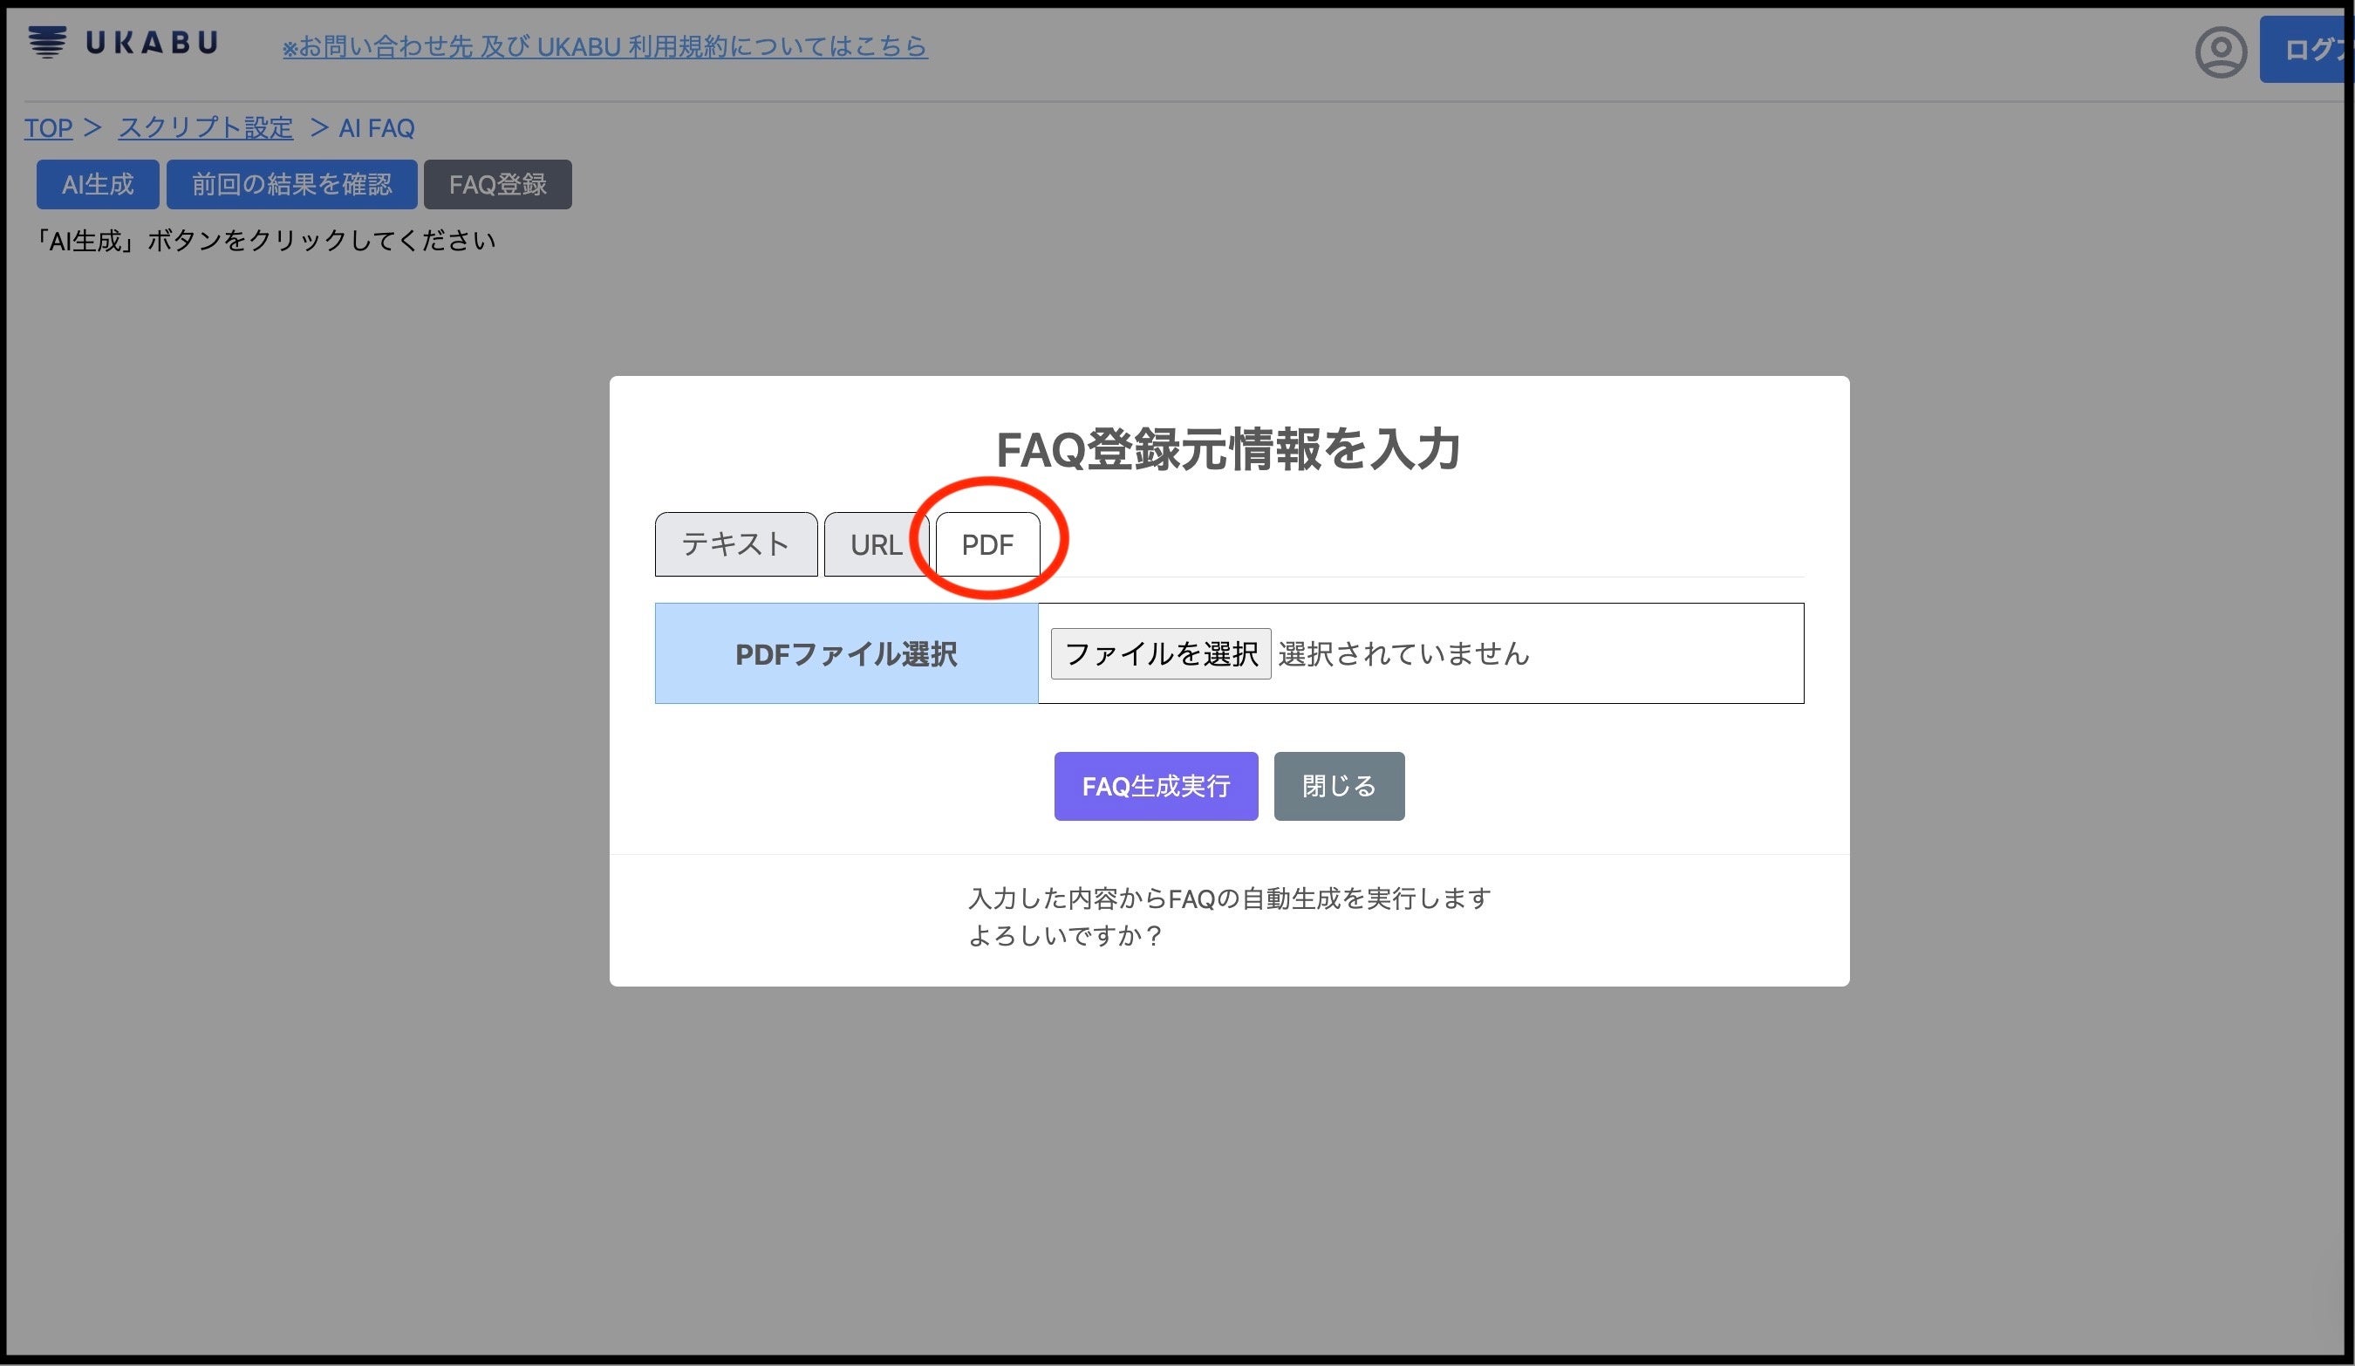This screenshot has width=2355, height=1366.
Task: Click the FAQ登録元情報を入力 dialog heading
Action: 1228,449
